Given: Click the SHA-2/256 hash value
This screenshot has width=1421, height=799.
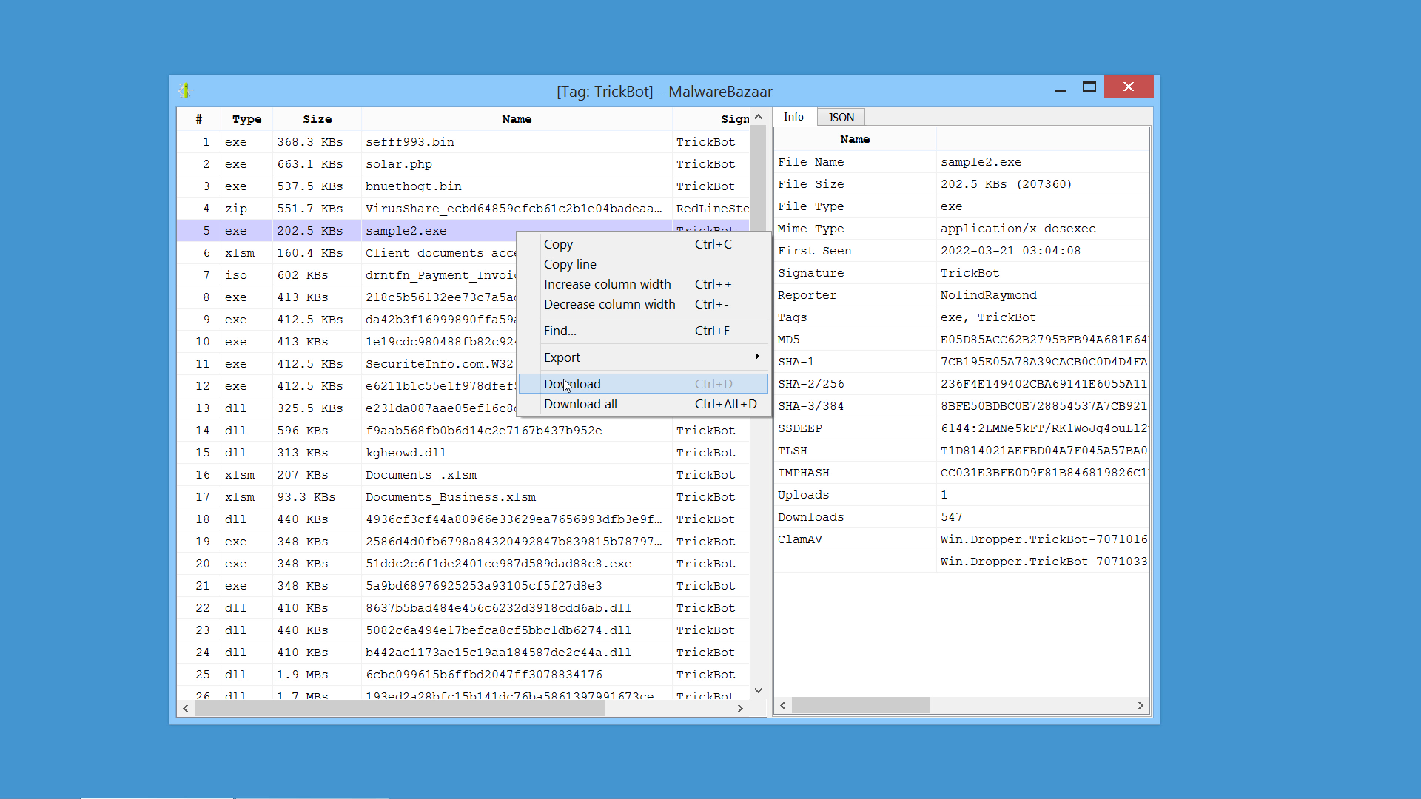Looking at the screenshot, I should tap(1044, 384).
